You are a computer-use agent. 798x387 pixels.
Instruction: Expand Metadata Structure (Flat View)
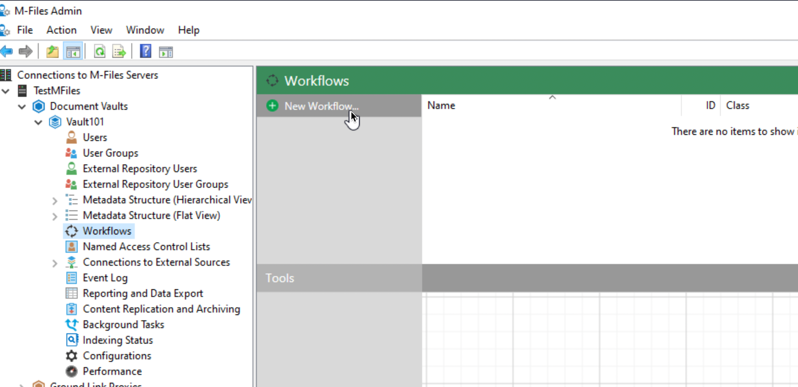(x=55, y=217)
